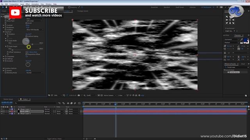Expand the Sub Settings group
This screenshot has height=140, width=250.
click(4, 59)
